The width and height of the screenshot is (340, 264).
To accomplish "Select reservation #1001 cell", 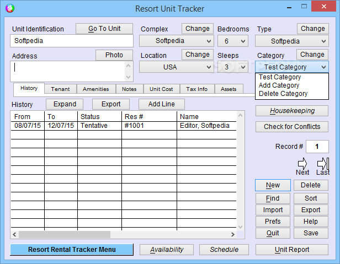I will click(x=149, y=126).
